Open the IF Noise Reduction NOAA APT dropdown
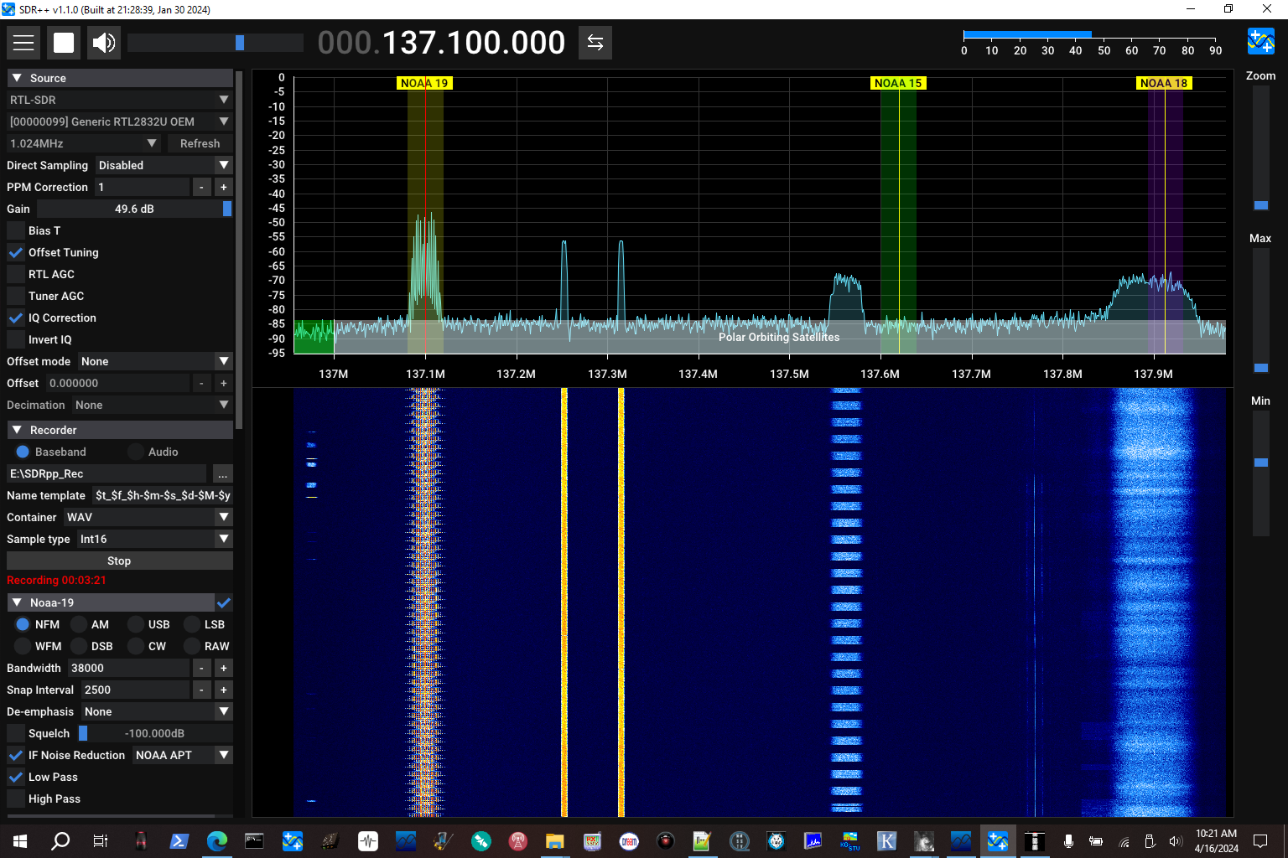Image resolution: width=1288 pixels, height=858 pixels. coord(182,755)
